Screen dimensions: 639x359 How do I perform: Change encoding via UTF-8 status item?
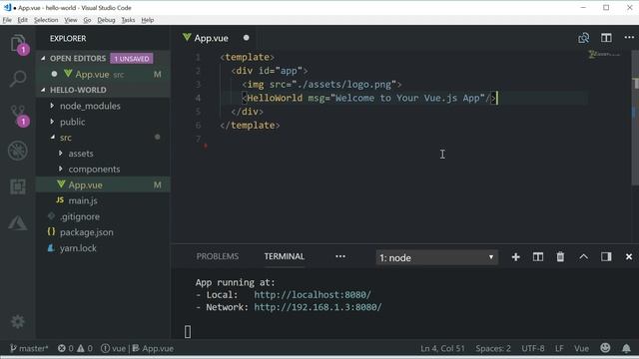[532, 348]
